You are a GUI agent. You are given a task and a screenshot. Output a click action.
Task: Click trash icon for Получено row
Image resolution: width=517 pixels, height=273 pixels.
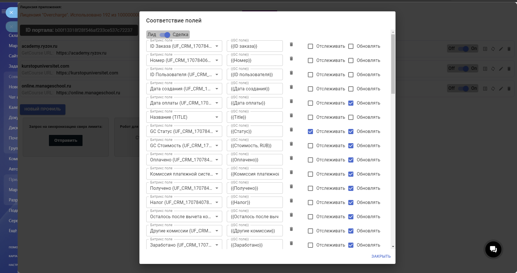(x=291, y=187)
